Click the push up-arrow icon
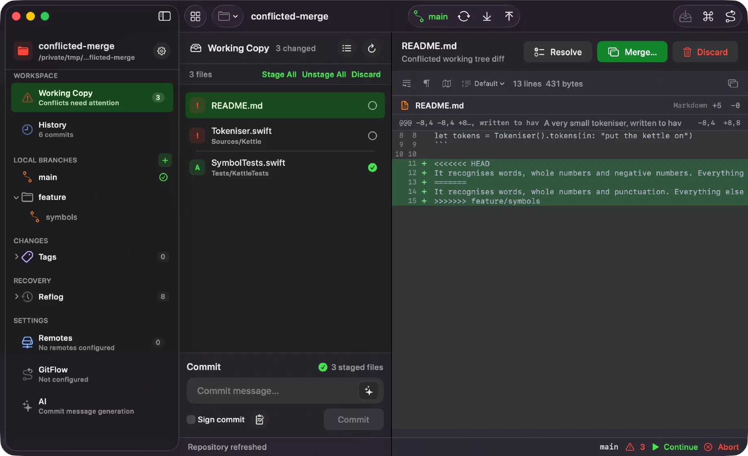 click(509, 17)
